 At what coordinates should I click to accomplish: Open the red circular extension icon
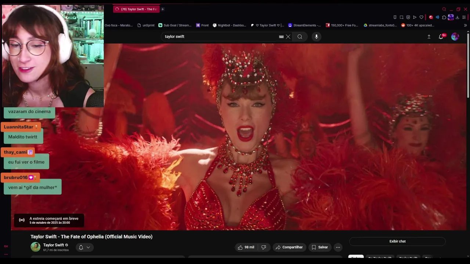click(431, 17)
